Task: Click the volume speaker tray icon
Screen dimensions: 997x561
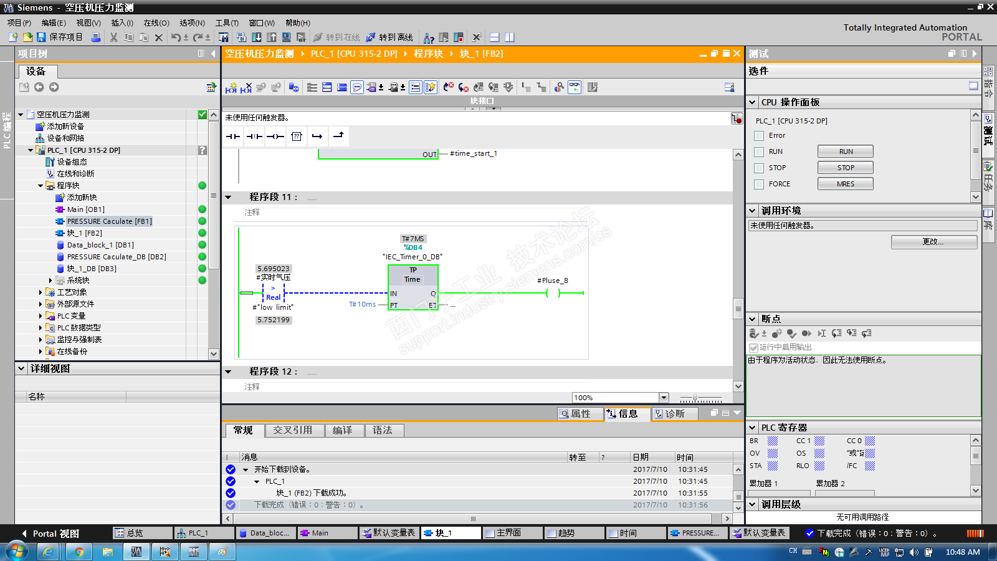Action: click(x=914, y=552)
